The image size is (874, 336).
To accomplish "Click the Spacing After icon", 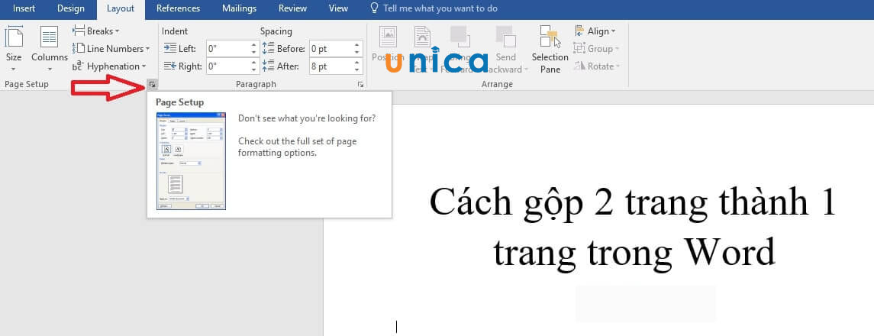I will (268, 66).
